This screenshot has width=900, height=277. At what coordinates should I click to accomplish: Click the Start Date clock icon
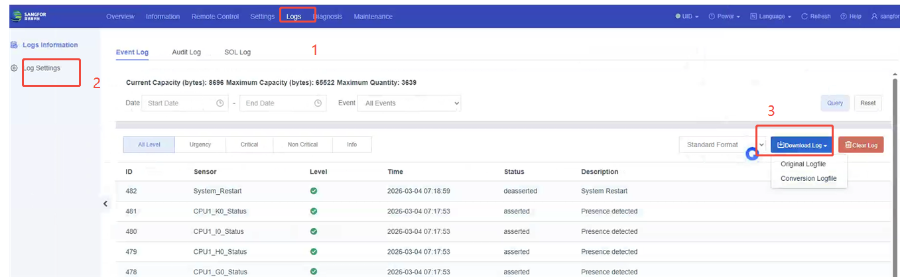(220, 103)
